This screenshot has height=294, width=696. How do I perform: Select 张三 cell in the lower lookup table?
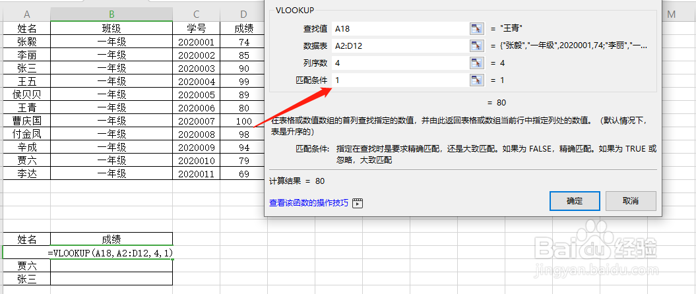click(x=26, y=279)
